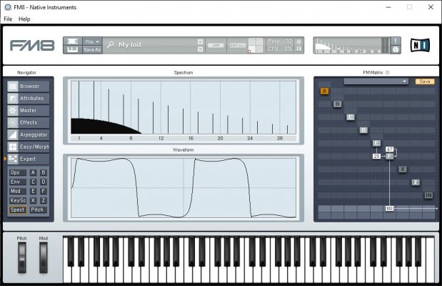The image size is (442, 286).
Task: Open operator B page in Navigator
Action: (x=44, y=172)
